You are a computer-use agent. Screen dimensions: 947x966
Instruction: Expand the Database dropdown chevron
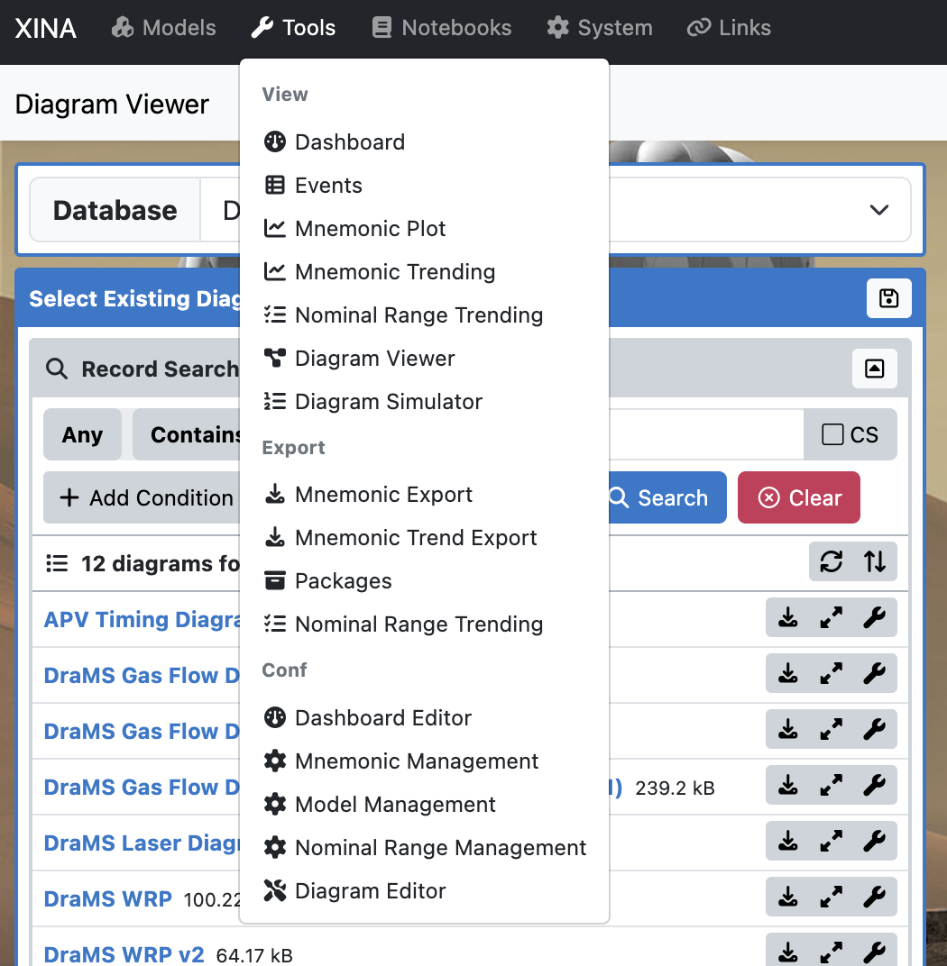[878, 210]
